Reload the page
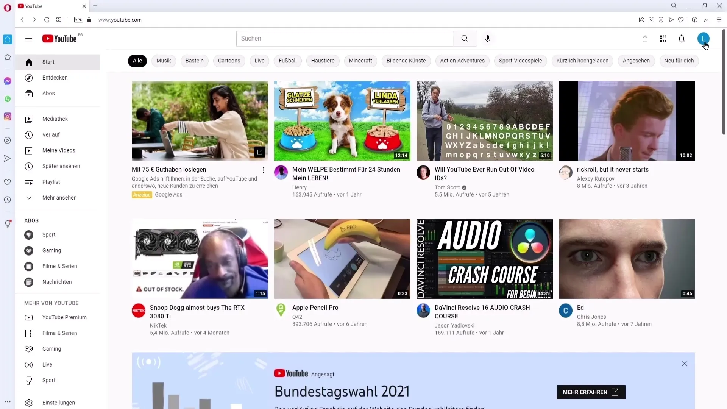The width and height of the screenshot is (727, 409). 47,20
